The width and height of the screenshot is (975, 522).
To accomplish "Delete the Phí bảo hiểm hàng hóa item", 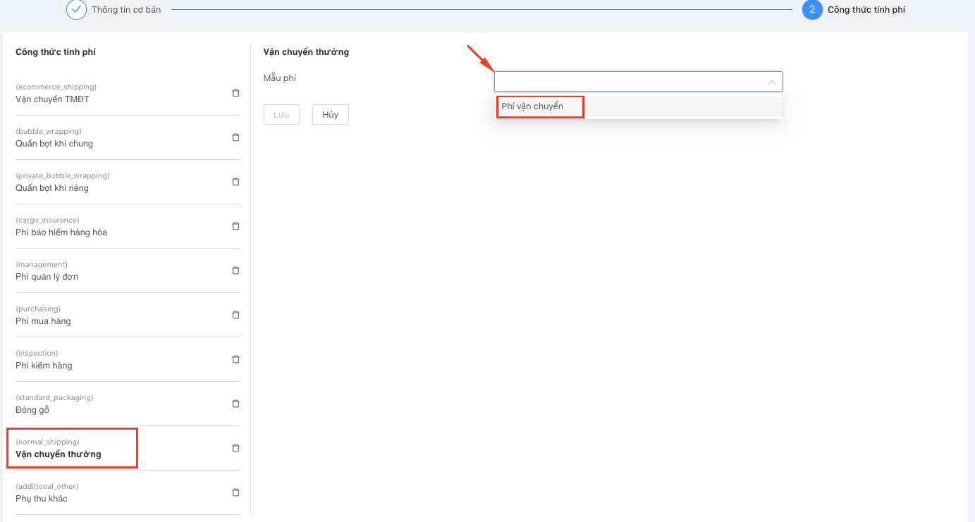I will click(235, 226).
